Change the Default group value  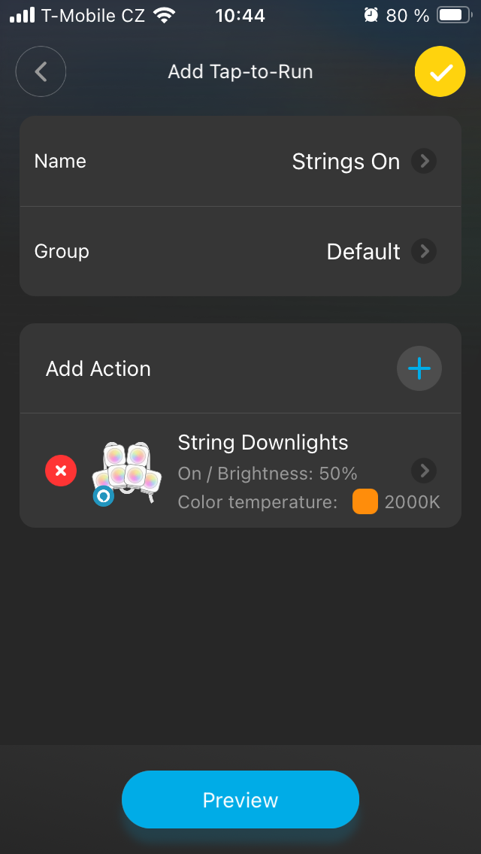363,251
